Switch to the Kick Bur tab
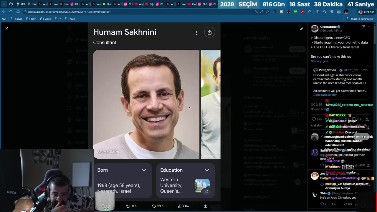The height and width of the screenshot is (212, 377). 108,4
